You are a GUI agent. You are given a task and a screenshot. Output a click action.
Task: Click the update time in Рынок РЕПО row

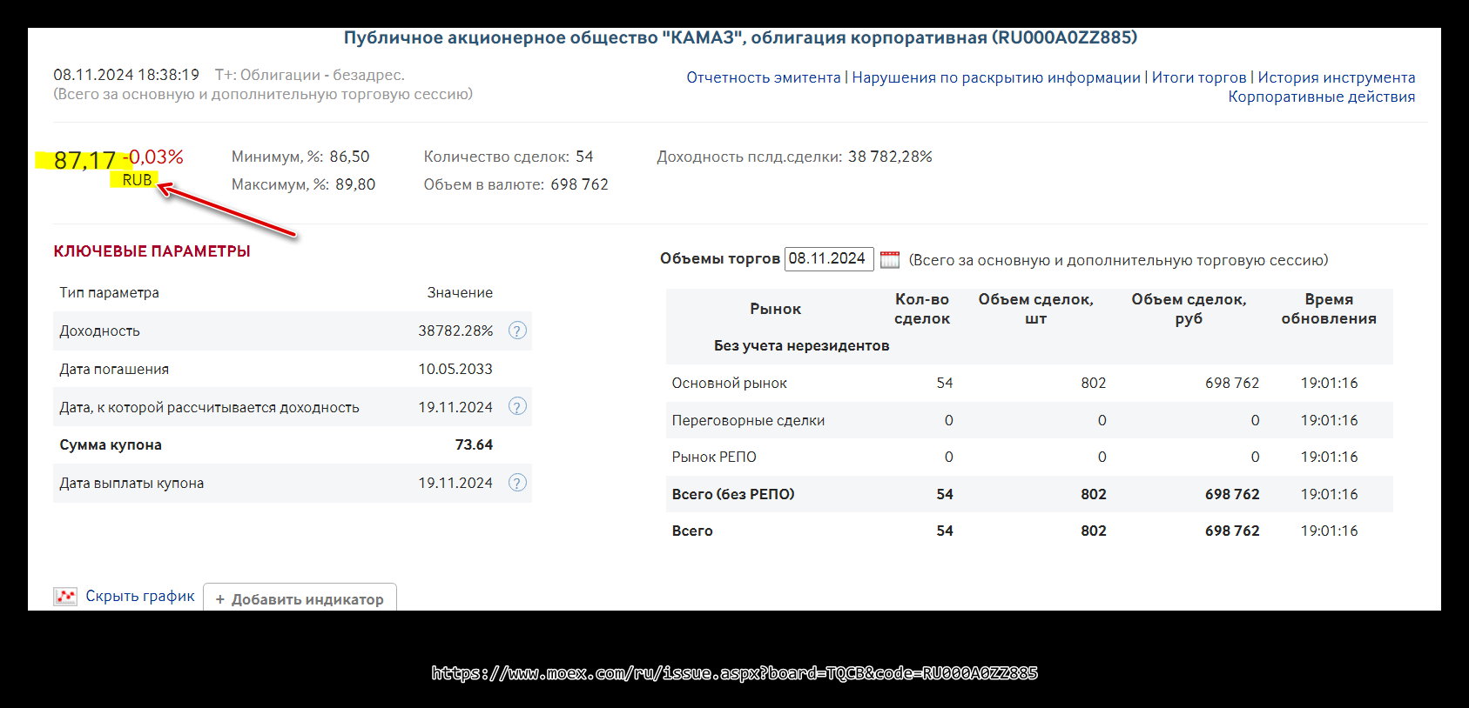[1329, 457]
